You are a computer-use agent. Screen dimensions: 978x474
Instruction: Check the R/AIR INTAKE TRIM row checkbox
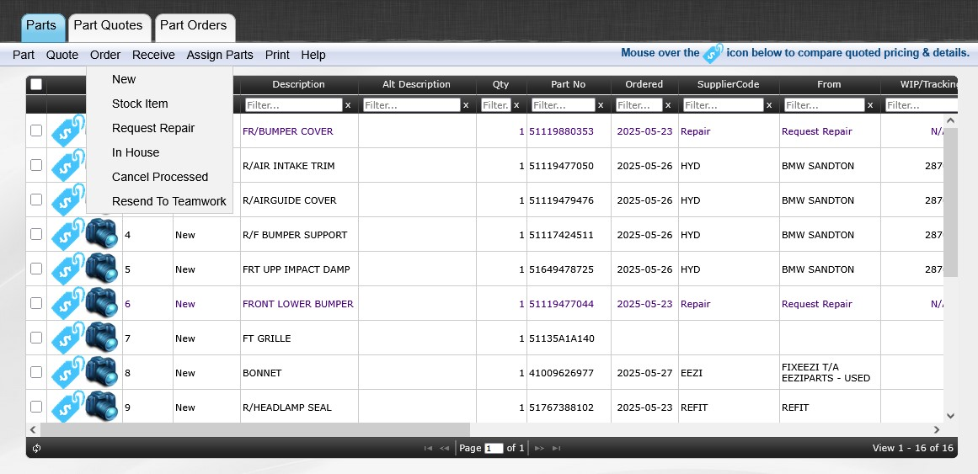pyautogui.click(x=36, y=165)
